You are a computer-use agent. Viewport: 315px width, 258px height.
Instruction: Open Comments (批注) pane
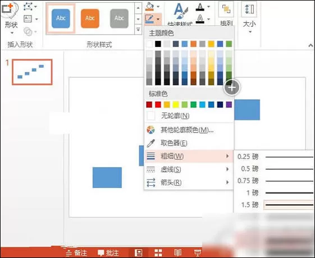(108, 253)
